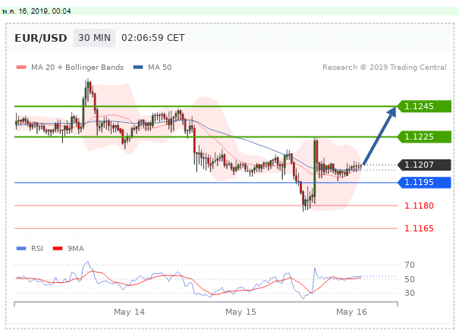Click the May 15 date label
Screen dimensions: 459x333
241,312
